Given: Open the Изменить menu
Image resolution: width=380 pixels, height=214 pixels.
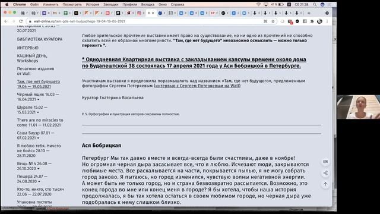Looking at the screenshot, I should (x=50, y=4).
